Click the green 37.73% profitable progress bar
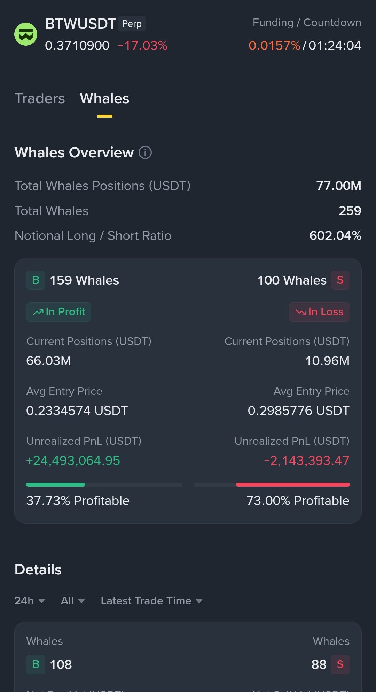This screenshot has height=692, width=376. [x=104, y=484]
